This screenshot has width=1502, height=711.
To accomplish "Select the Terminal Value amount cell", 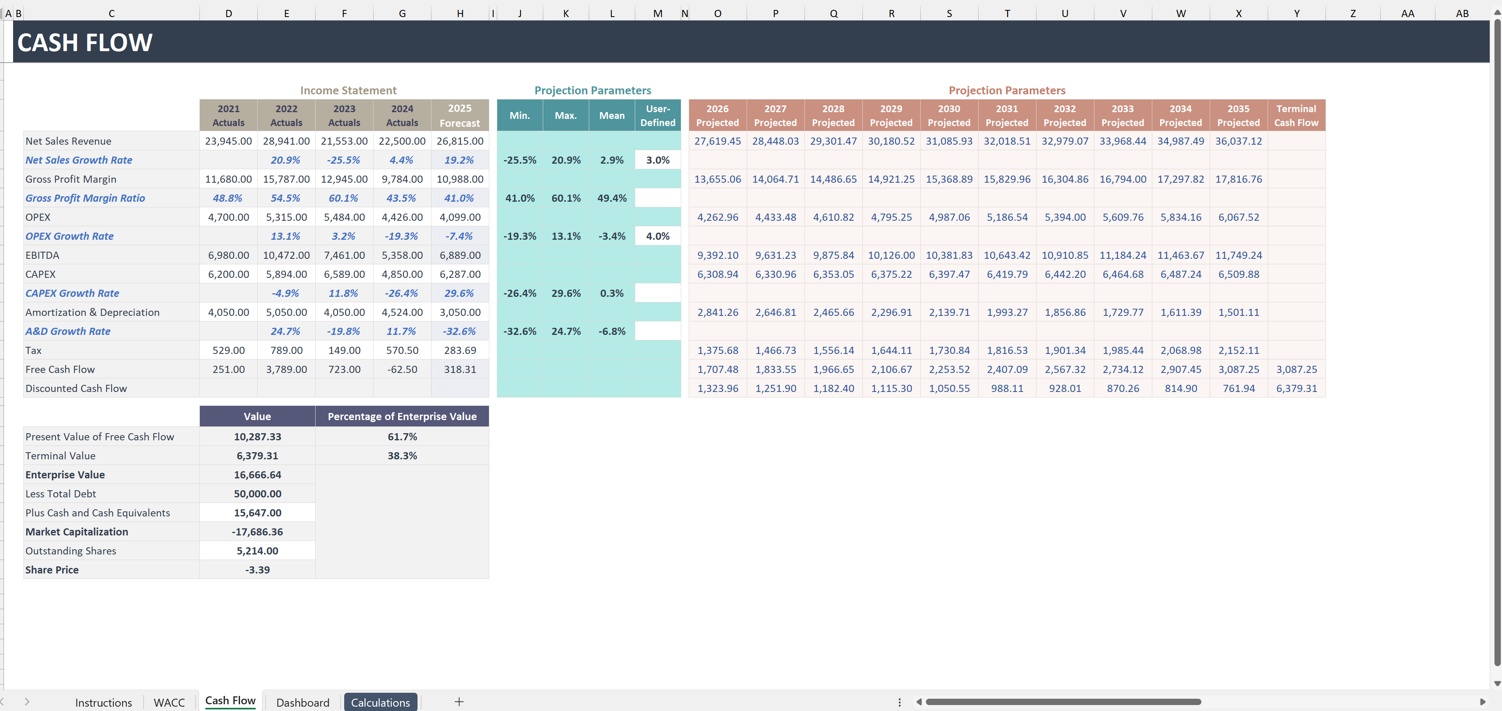I will coord(257,455).
